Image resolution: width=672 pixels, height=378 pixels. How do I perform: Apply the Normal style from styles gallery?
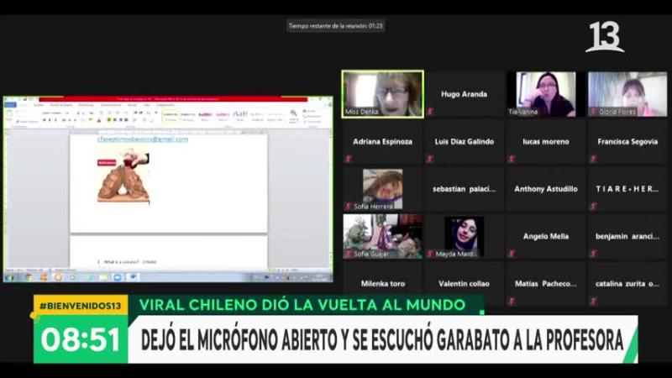(x=171, y=116)
